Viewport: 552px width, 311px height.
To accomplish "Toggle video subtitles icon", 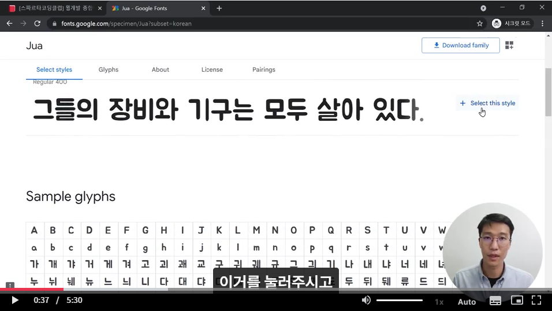I will 495,301.
